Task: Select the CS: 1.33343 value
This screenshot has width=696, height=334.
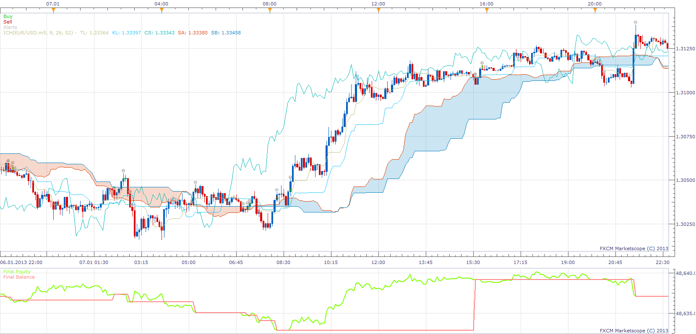Action: pos(159,33)
